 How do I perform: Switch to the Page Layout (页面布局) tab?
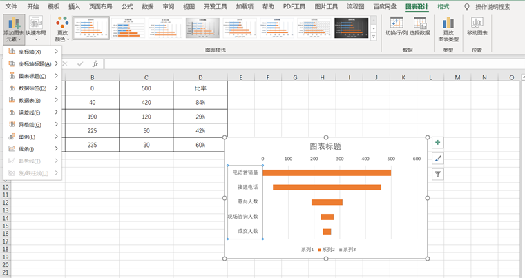tap(100, 6)
